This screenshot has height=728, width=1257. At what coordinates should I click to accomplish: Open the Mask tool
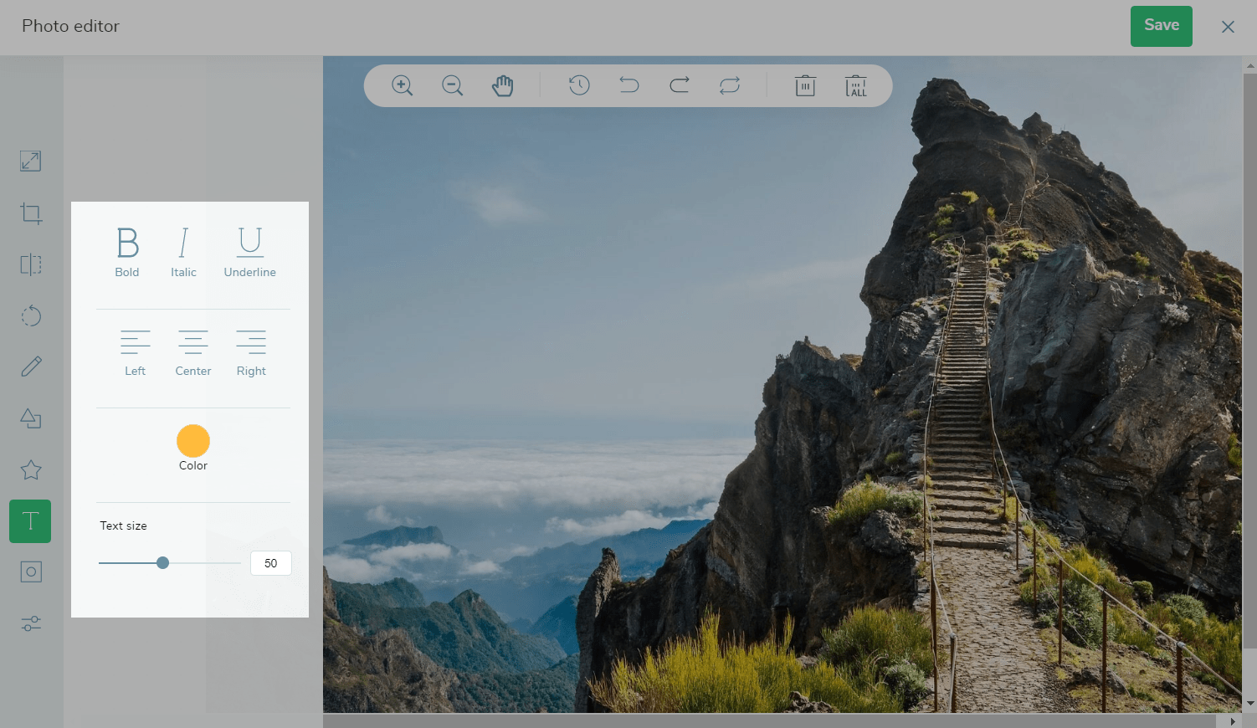31,572
